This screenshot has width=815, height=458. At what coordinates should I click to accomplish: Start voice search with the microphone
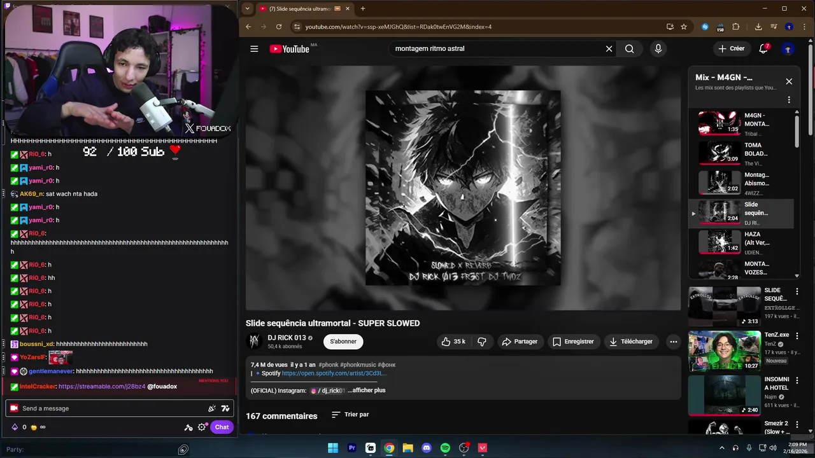658,49
